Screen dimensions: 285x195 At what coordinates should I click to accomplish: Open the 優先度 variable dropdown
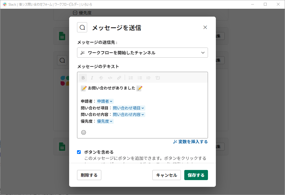(105, 121)
